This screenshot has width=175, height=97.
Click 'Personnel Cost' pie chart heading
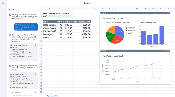(x=113, y=18)
